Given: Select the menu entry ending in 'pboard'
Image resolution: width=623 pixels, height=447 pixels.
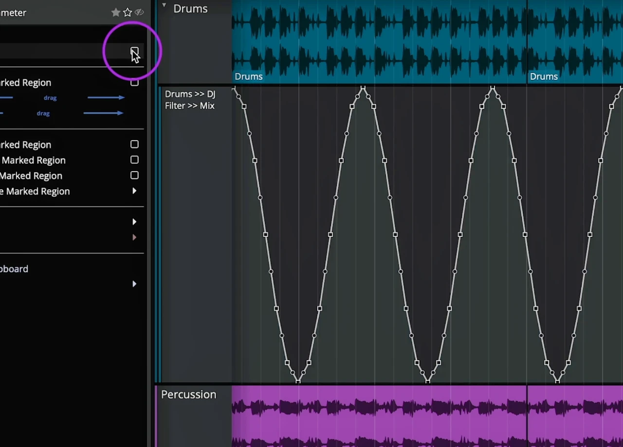Looking at the screenshot, I should pyautogui.click(x=14, y=269).
